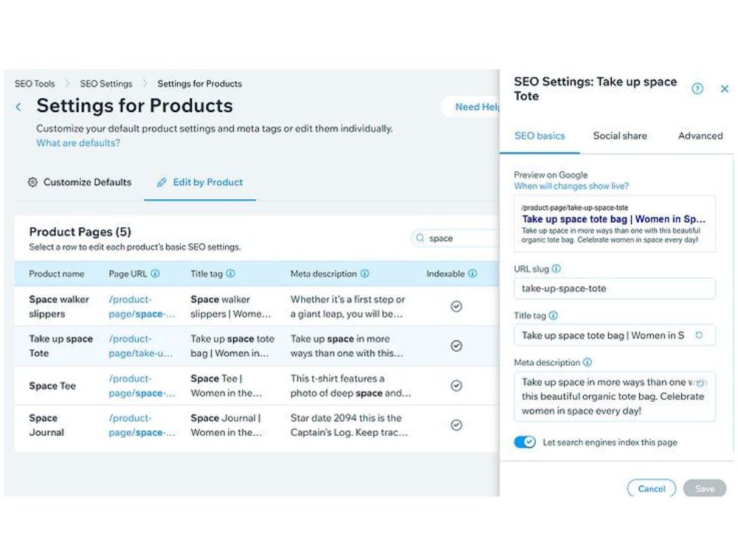Image resolution: width=738 pixels, height=553 pixels.
Task: Reset the Meta description with its refresh icon
Action: 700,383
